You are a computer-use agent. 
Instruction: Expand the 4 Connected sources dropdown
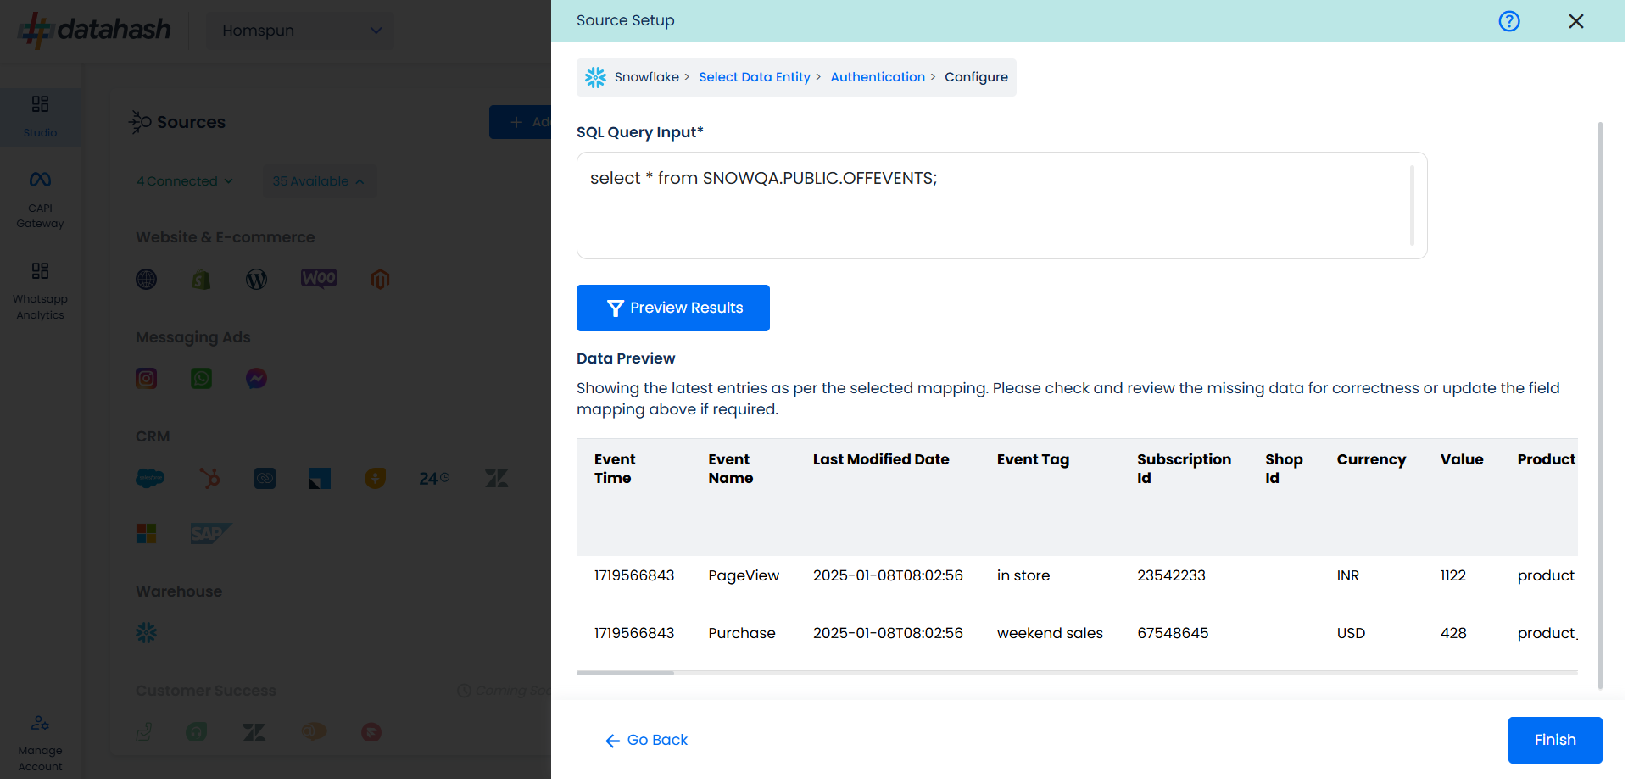point(184,181)
